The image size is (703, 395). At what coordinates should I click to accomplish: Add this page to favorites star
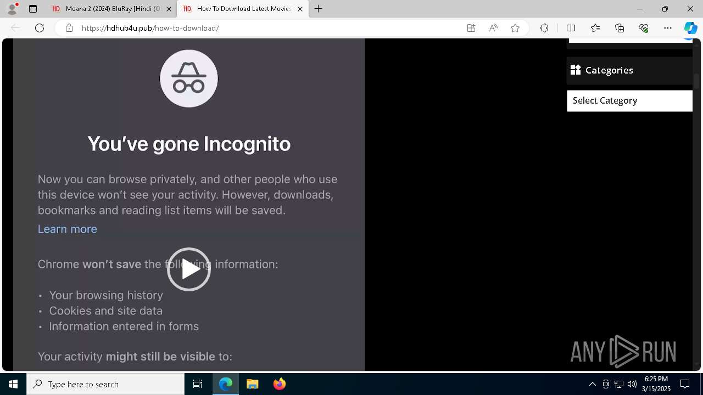[x=515, y=28]
